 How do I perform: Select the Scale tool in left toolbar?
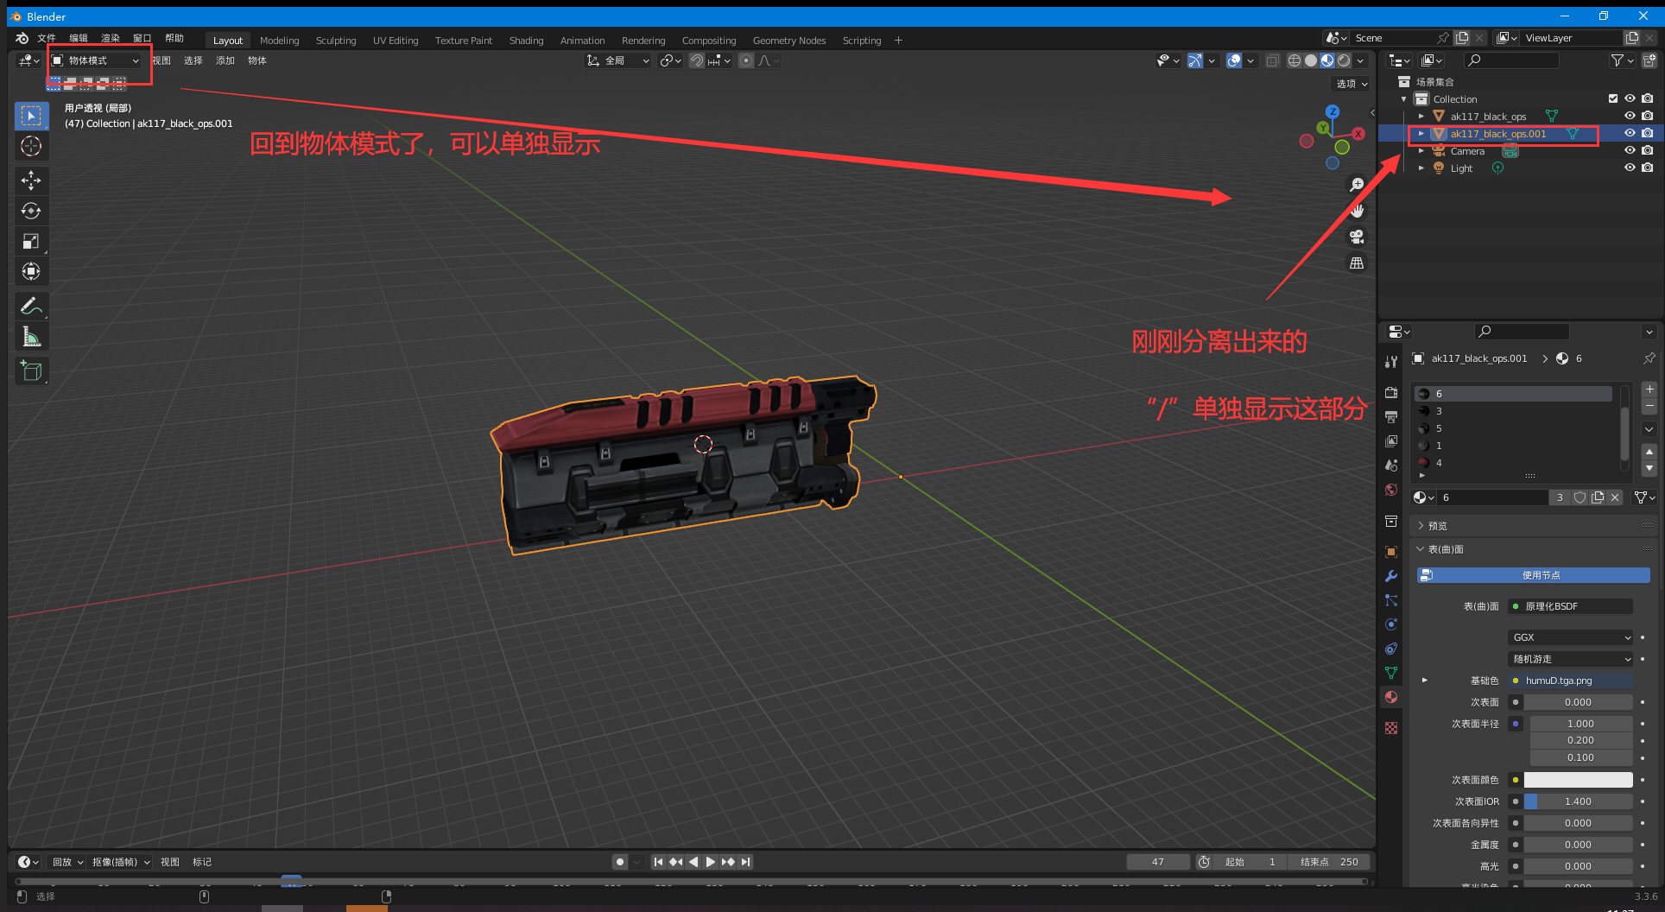pyautogui.click(x=31, y=242)
